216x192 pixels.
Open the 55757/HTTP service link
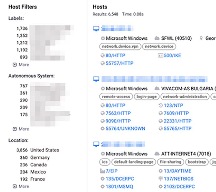pos(119,63)
